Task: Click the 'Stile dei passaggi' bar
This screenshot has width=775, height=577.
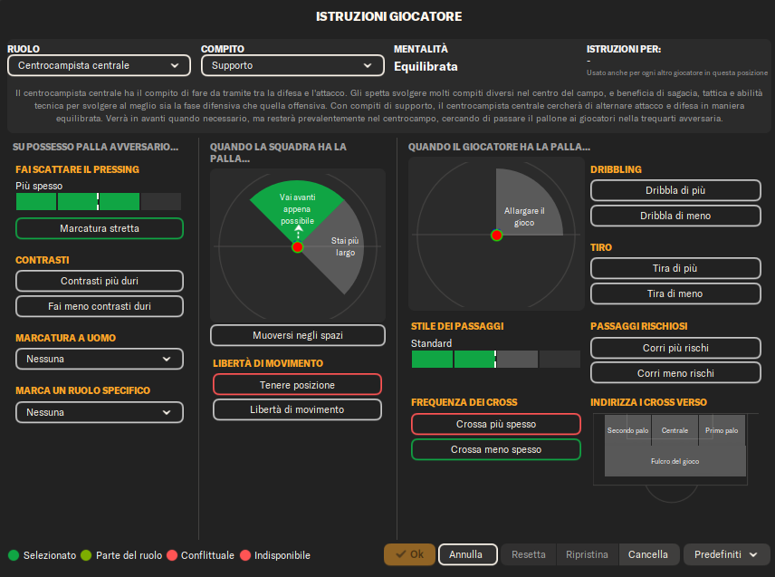Action: pyautogui.click(x=495, y=360)
